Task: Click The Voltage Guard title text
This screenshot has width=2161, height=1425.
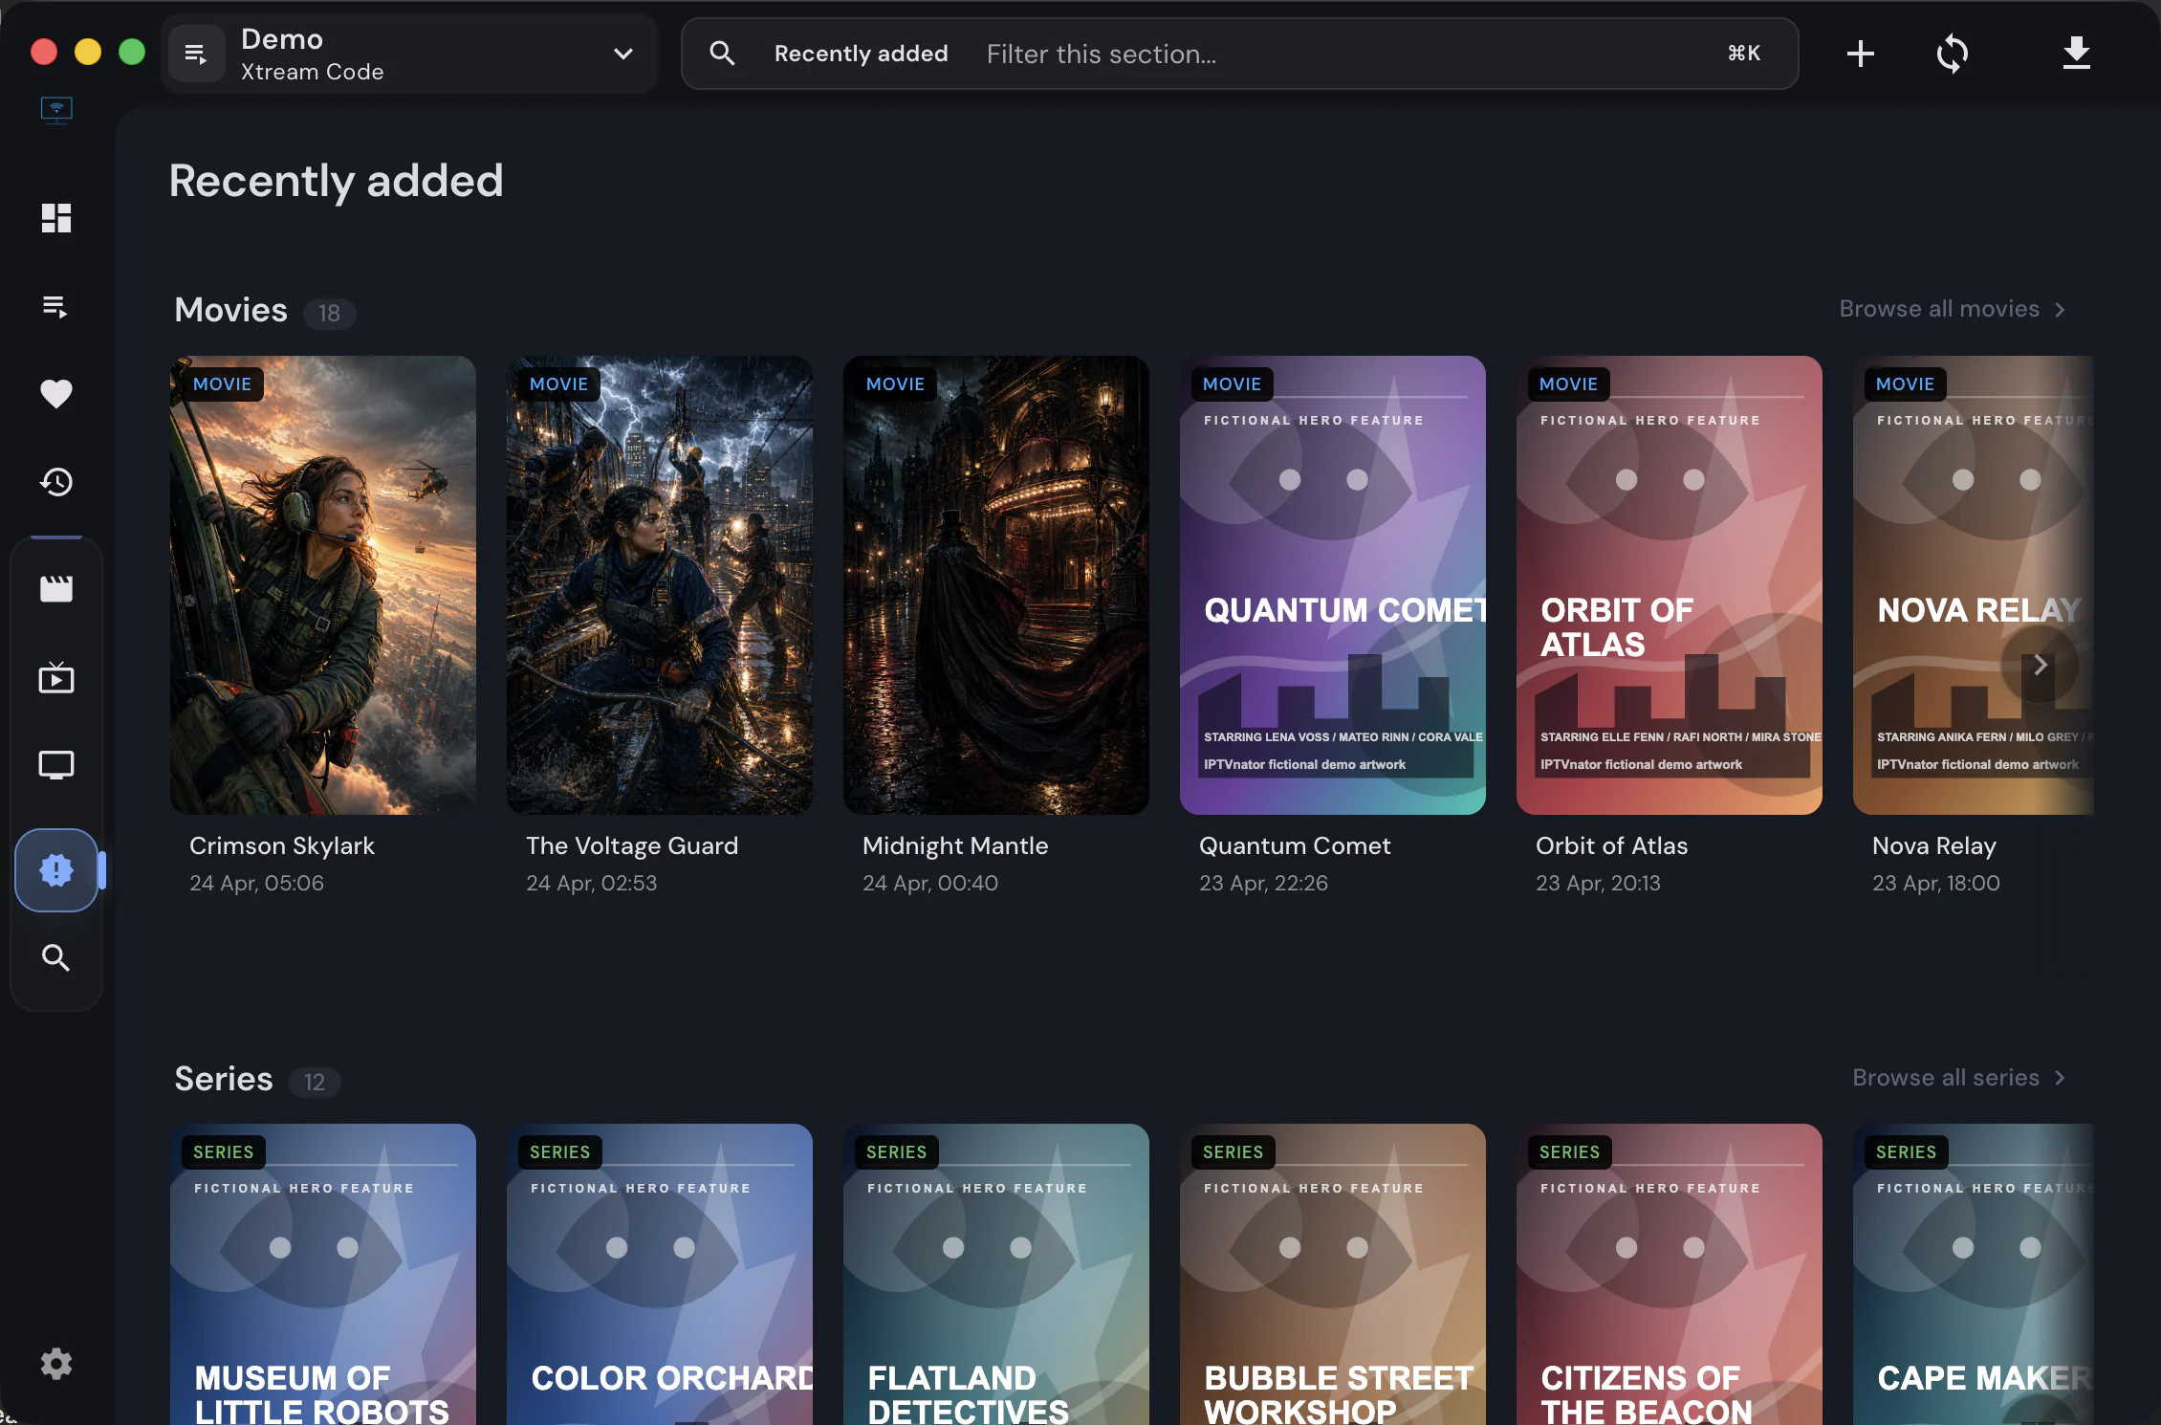Action: [632, 845]
